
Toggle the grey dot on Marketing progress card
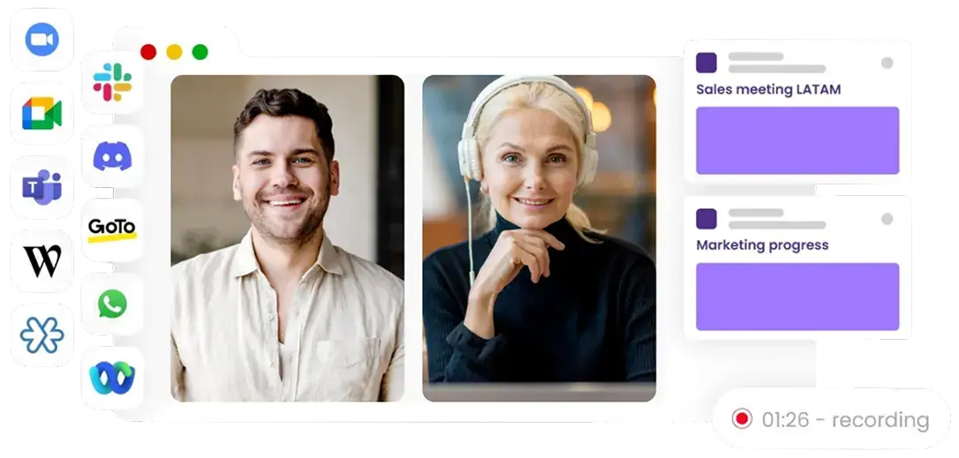[x=887, y=219]
